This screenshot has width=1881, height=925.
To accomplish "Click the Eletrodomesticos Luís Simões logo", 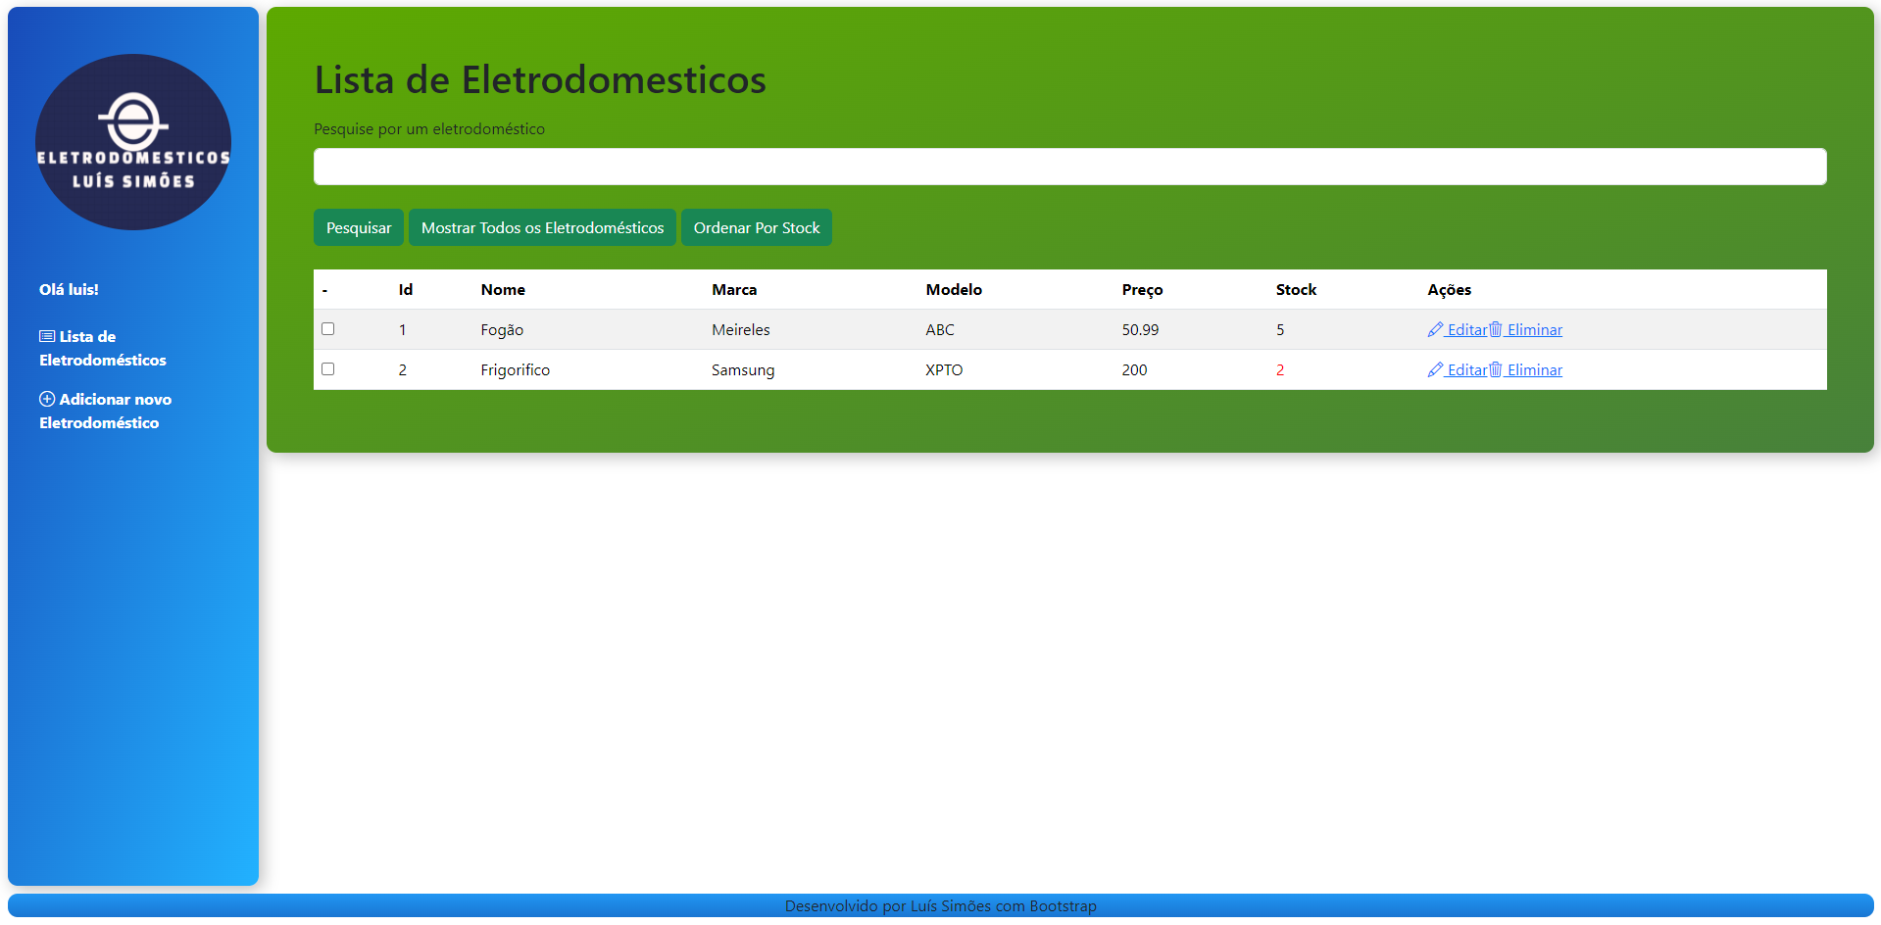I will pos(133,142).
